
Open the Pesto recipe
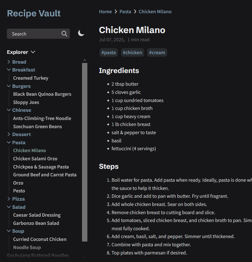[19, 191]
